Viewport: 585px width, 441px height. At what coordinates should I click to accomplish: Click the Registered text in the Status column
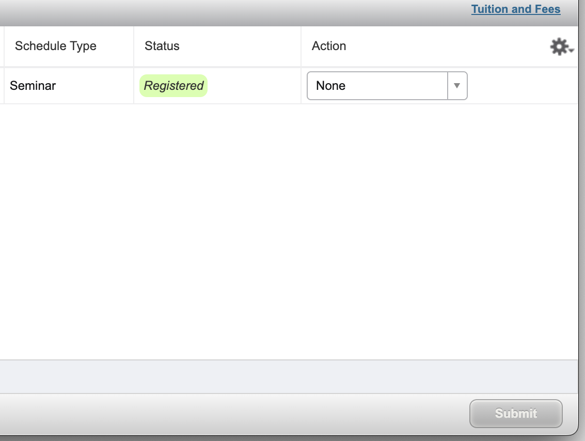pyautogui.click(x=173, y=86)
